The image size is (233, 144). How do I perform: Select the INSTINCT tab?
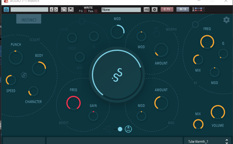click(x=29, y=19)
